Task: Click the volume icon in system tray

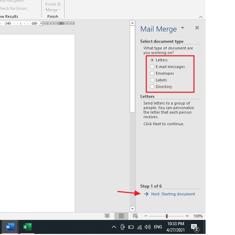Action: (x=148, y=227)
